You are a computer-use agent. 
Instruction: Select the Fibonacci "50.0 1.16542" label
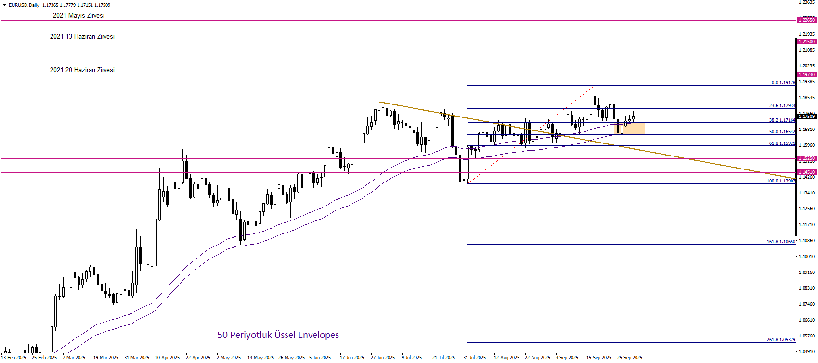point(782,132)
